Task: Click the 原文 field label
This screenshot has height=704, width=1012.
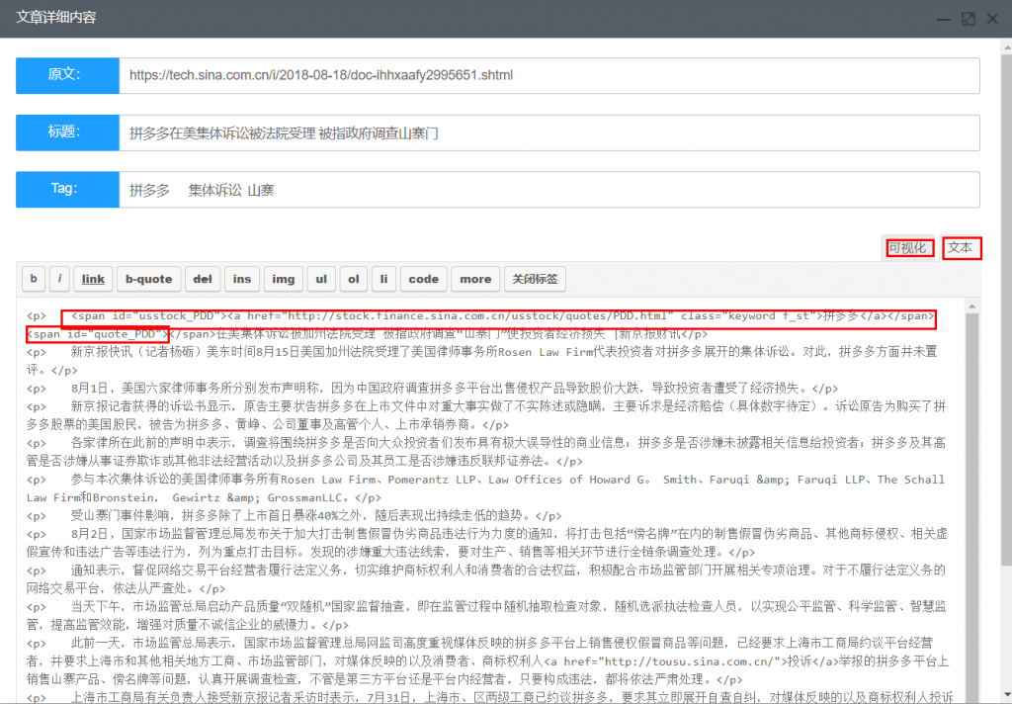Action: 68,75
